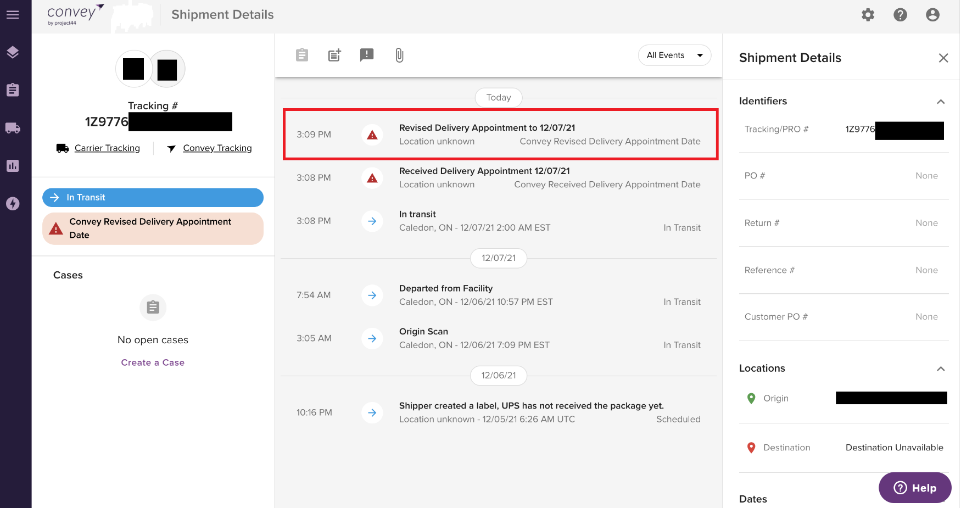
Task: Click the warning icon on Revised Delivery Appointment event
Action: click(x=372, y=135)
